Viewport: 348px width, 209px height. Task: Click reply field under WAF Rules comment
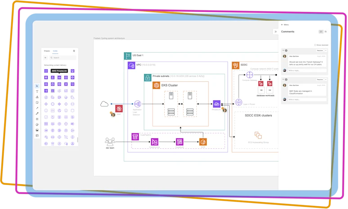pos(307,99)
